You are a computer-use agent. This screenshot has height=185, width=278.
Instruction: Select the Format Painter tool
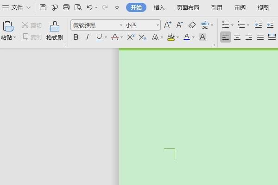pyautogui.click(x=55, y=31)
